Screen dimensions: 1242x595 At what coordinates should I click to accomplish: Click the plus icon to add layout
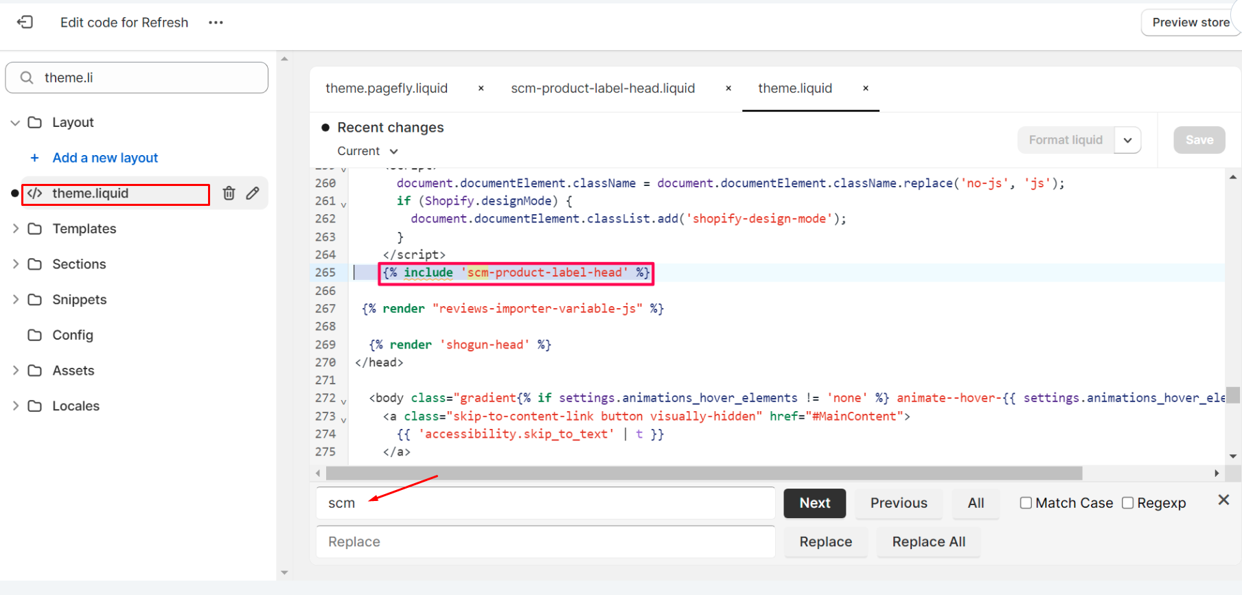tap(34, 158)
